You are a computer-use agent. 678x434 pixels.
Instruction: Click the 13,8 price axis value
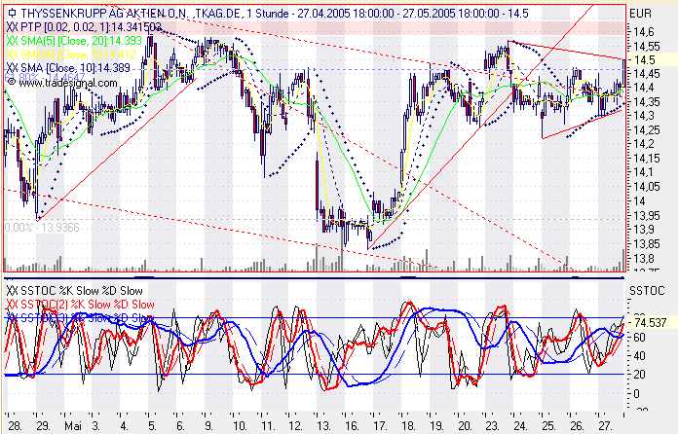[644, 258]
